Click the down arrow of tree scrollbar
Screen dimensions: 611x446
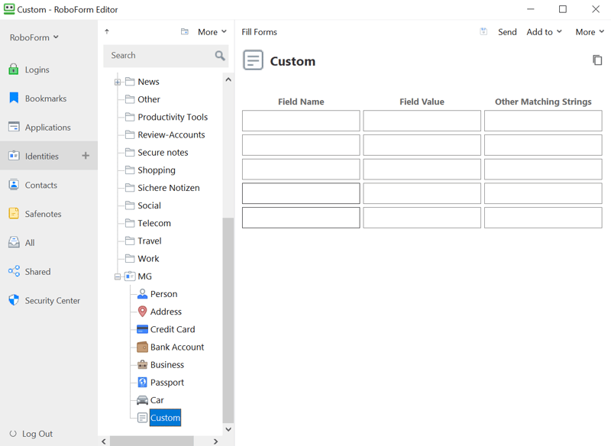[x=228, y=429]
